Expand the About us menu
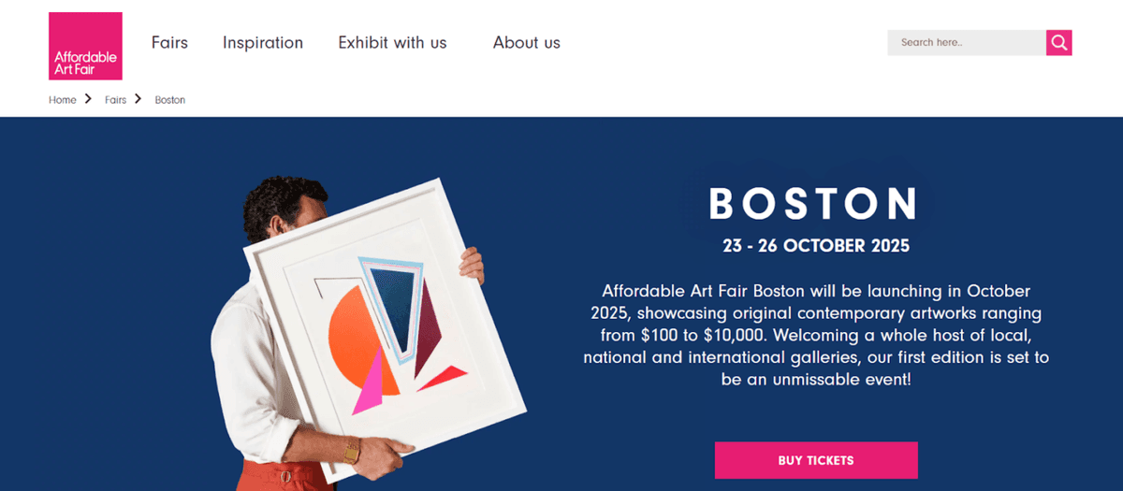1123x491 pixels. point(526,42)
